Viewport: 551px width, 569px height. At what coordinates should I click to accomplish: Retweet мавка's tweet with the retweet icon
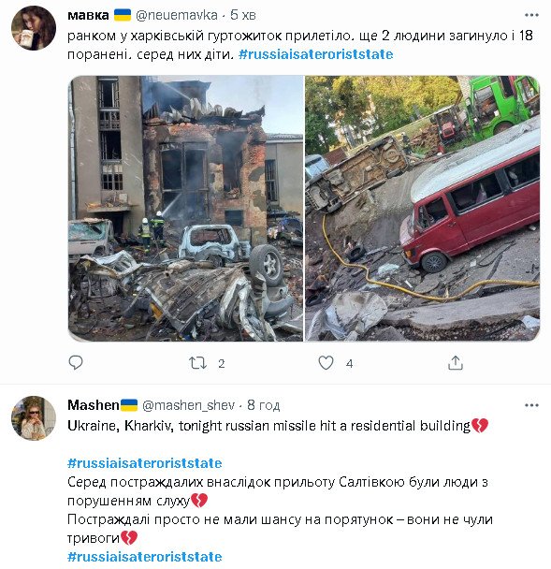(x=197, y=363)
